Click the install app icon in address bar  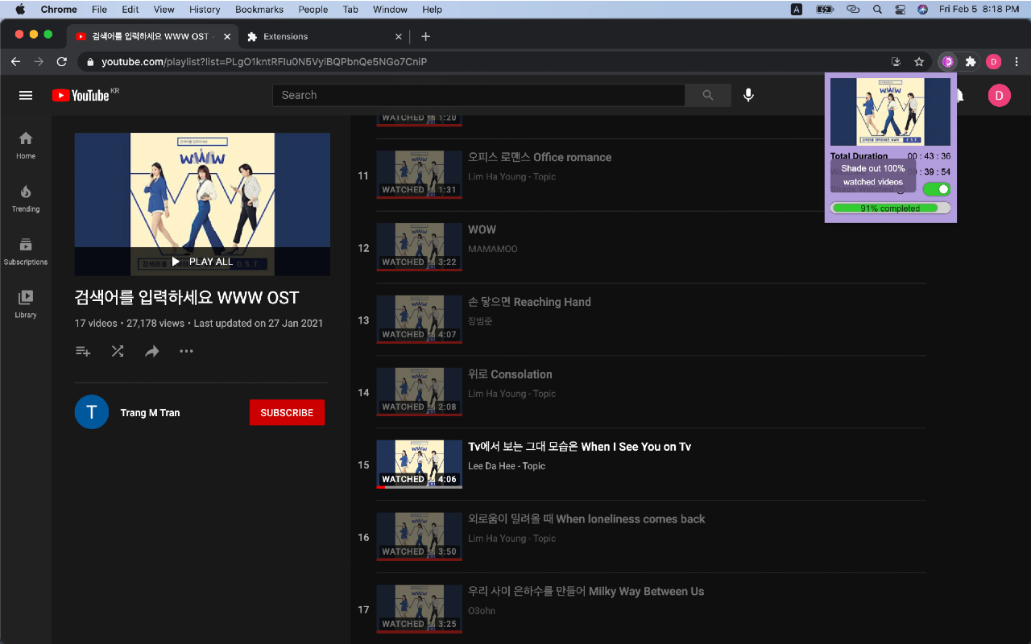point(896,61)
